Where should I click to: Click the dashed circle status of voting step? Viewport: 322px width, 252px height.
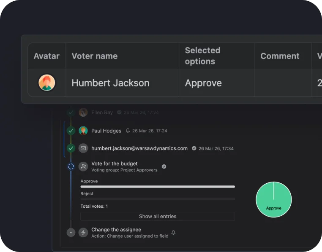[71, 166]
